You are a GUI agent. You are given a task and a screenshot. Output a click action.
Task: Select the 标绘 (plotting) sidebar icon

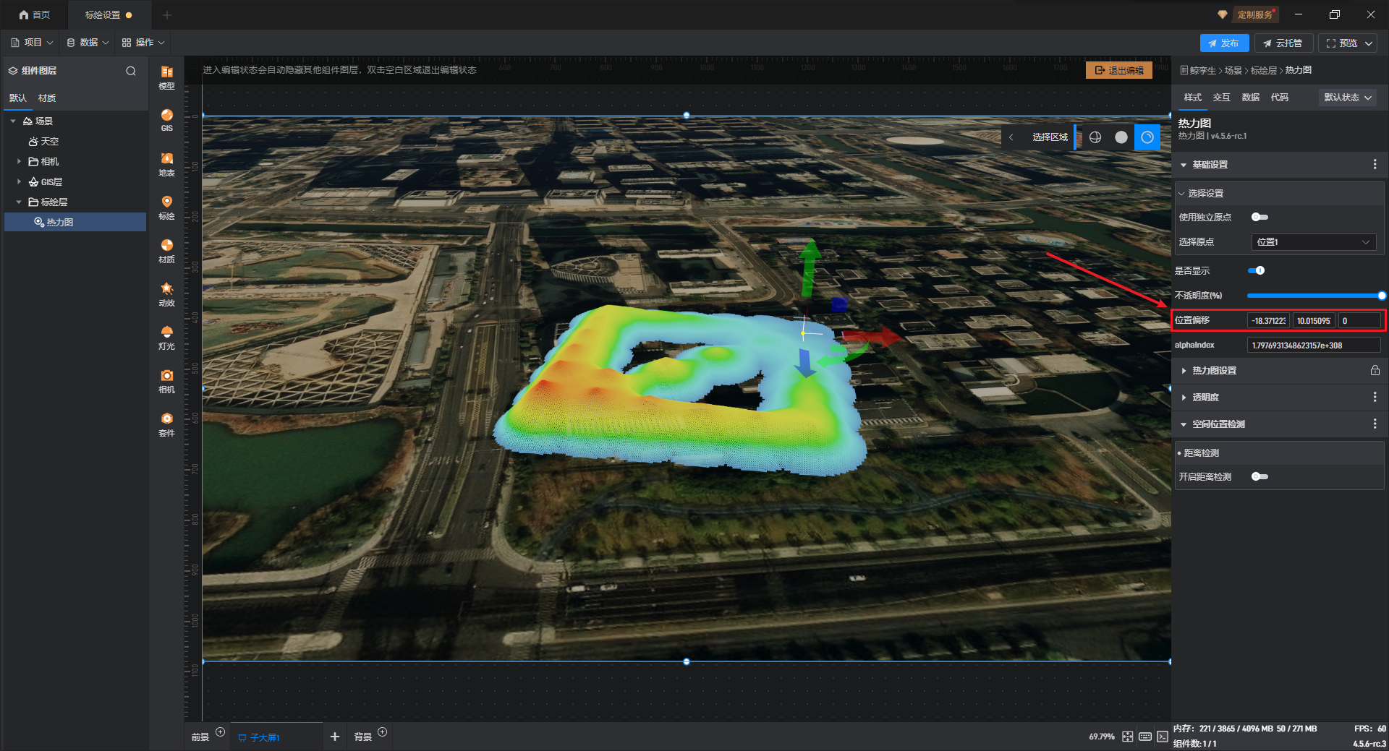point(166,207)
